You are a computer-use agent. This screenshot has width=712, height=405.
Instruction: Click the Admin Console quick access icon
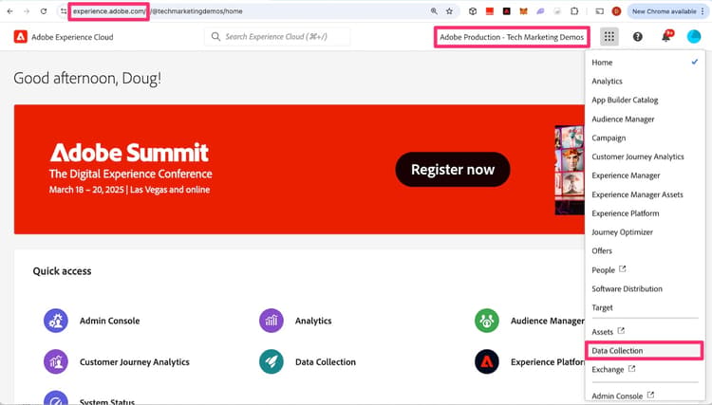click(x=56, y=321)
